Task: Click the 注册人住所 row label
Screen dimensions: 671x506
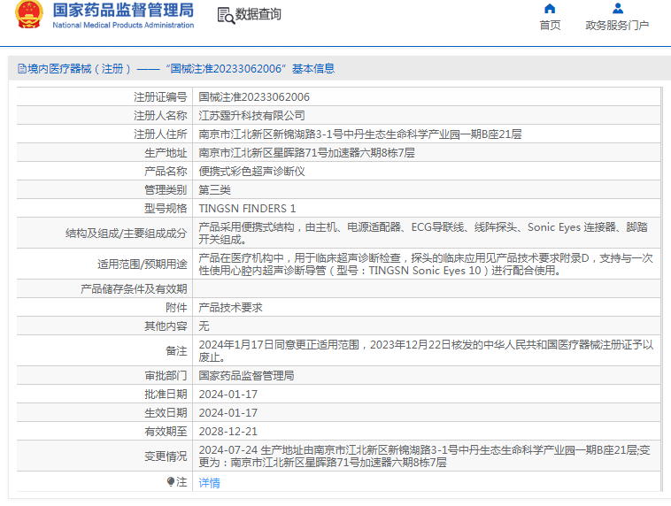Action: [x=160, y=134]
